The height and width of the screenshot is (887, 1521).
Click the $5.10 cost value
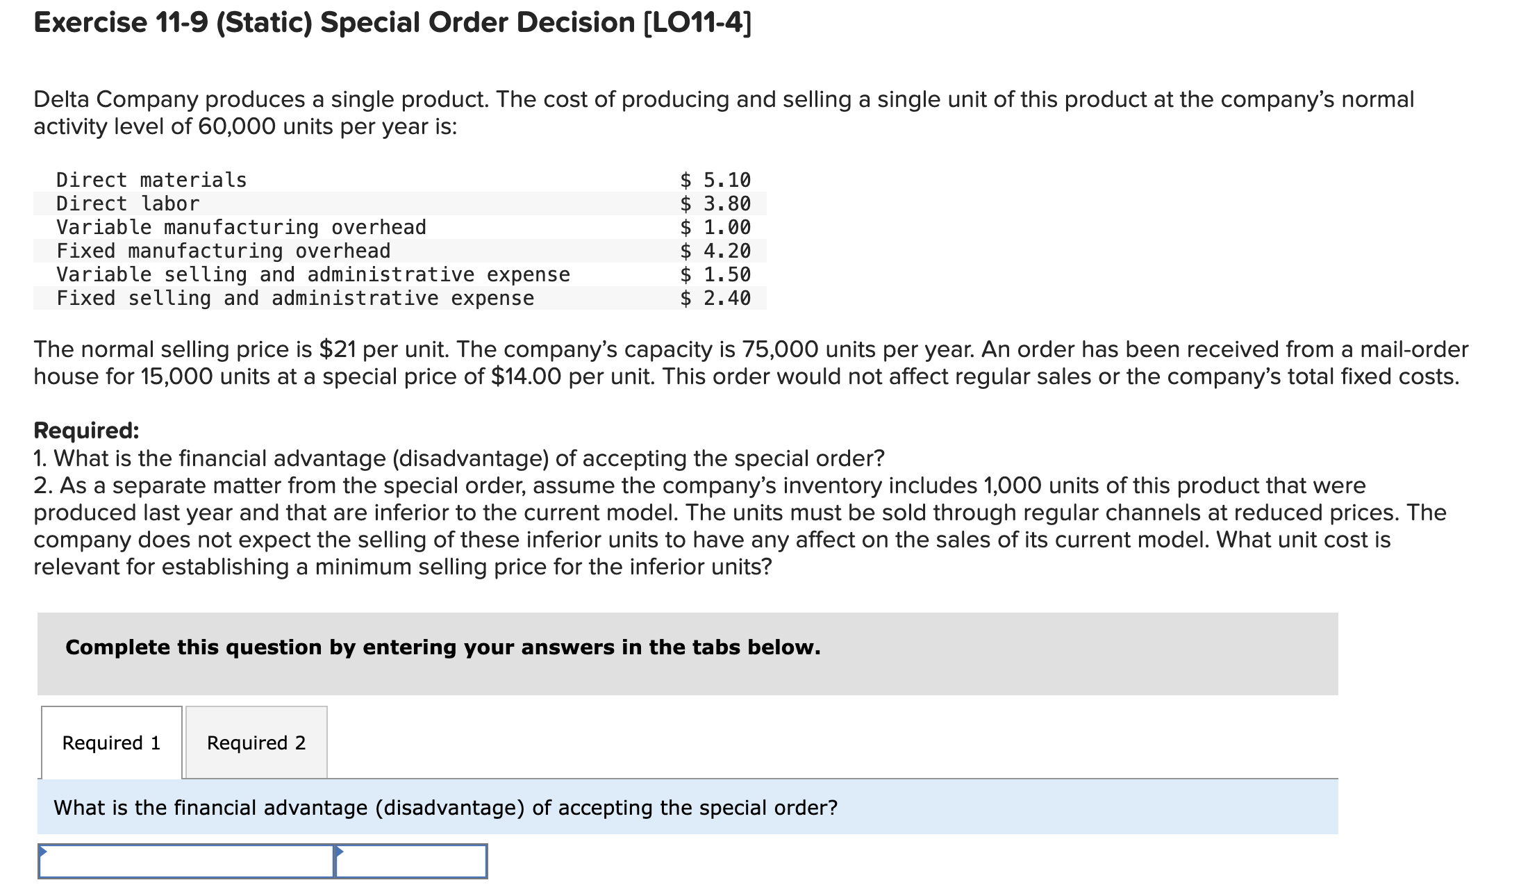coord(716,179)
